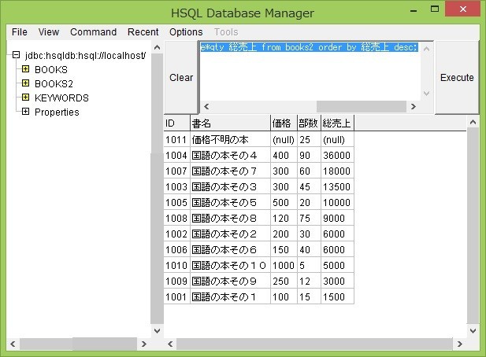Image resolution: width=486 pixels, height=357 pixels.
Task: Click the result table horizontal scrollbar
Action: 314,344
